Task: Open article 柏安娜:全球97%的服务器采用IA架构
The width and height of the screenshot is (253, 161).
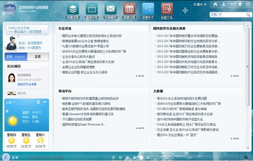Action: [86, 104]
